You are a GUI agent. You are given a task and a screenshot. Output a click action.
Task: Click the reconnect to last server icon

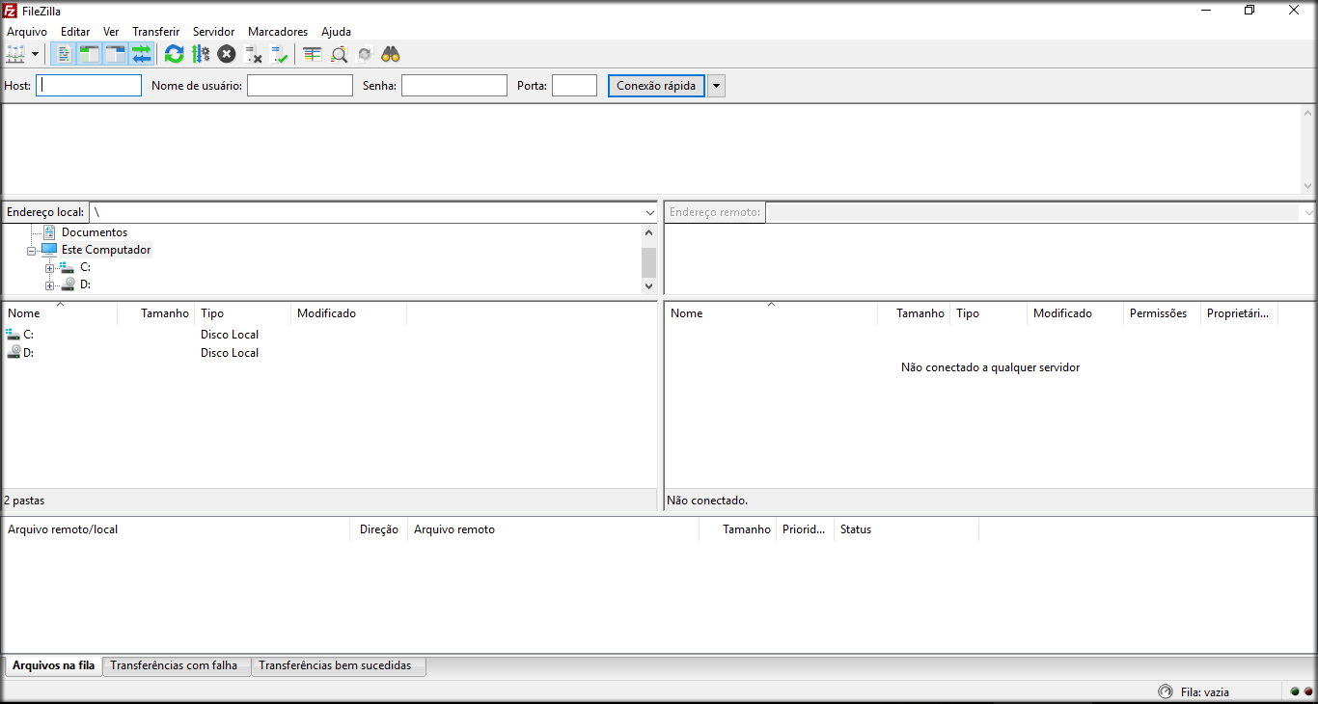(x=280, y=54)
